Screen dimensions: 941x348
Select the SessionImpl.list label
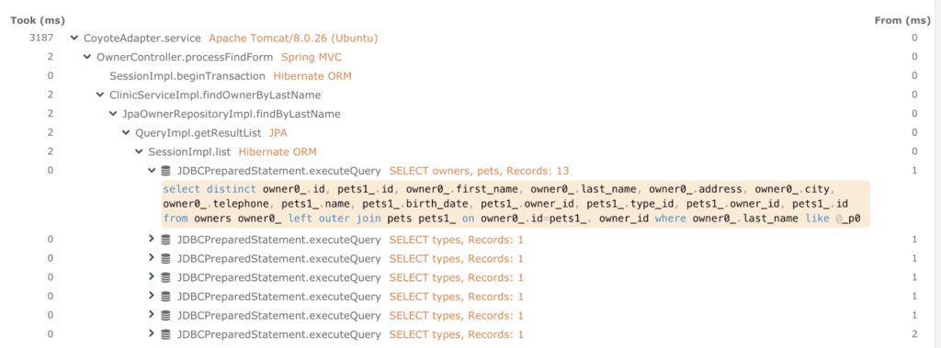pos(189,152)
